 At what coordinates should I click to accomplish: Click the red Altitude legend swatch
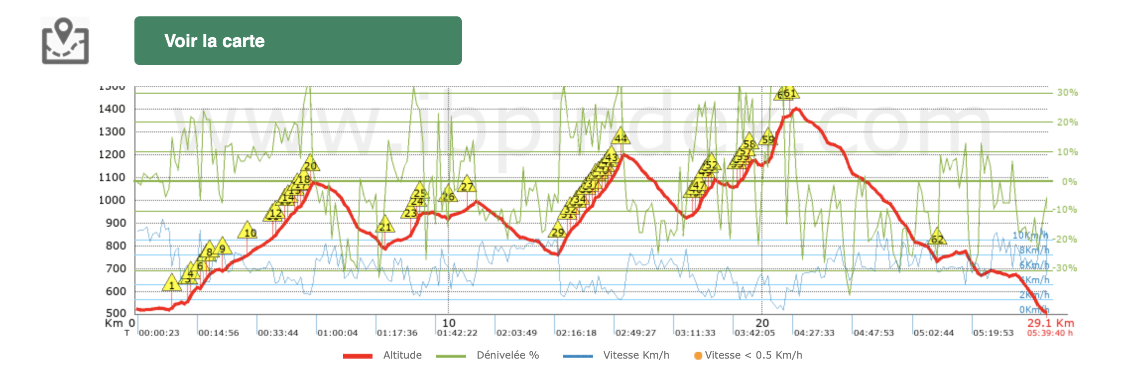pos(357,356)
